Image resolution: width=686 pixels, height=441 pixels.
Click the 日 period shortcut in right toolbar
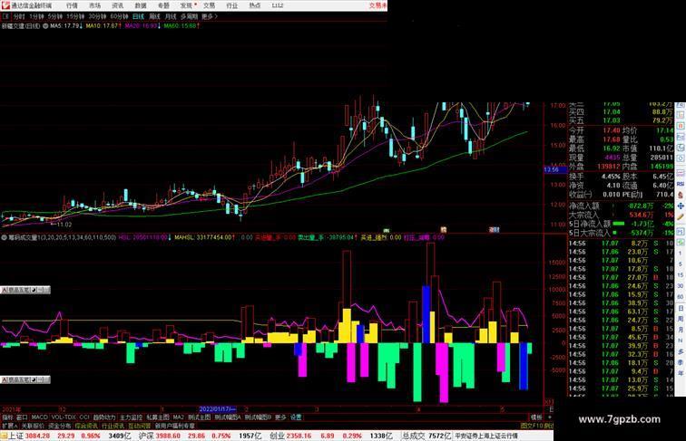681,308
